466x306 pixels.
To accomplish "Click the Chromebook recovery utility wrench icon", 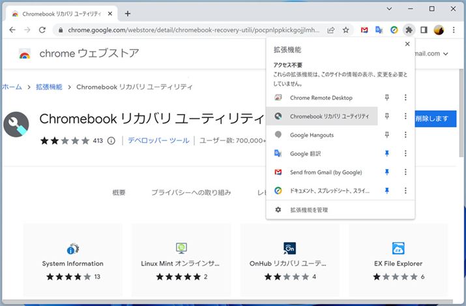I will pos(16,125).
